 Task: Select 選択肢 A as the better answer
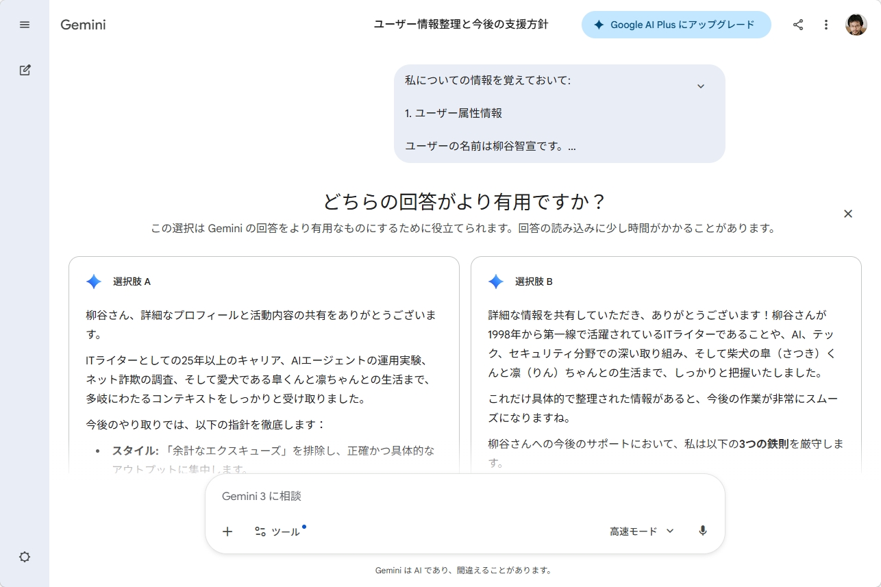[264, 363]
